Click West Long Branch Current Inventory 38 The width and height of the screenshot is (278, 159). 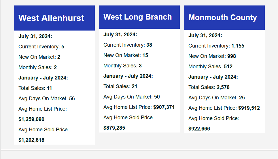click(149, 45)
